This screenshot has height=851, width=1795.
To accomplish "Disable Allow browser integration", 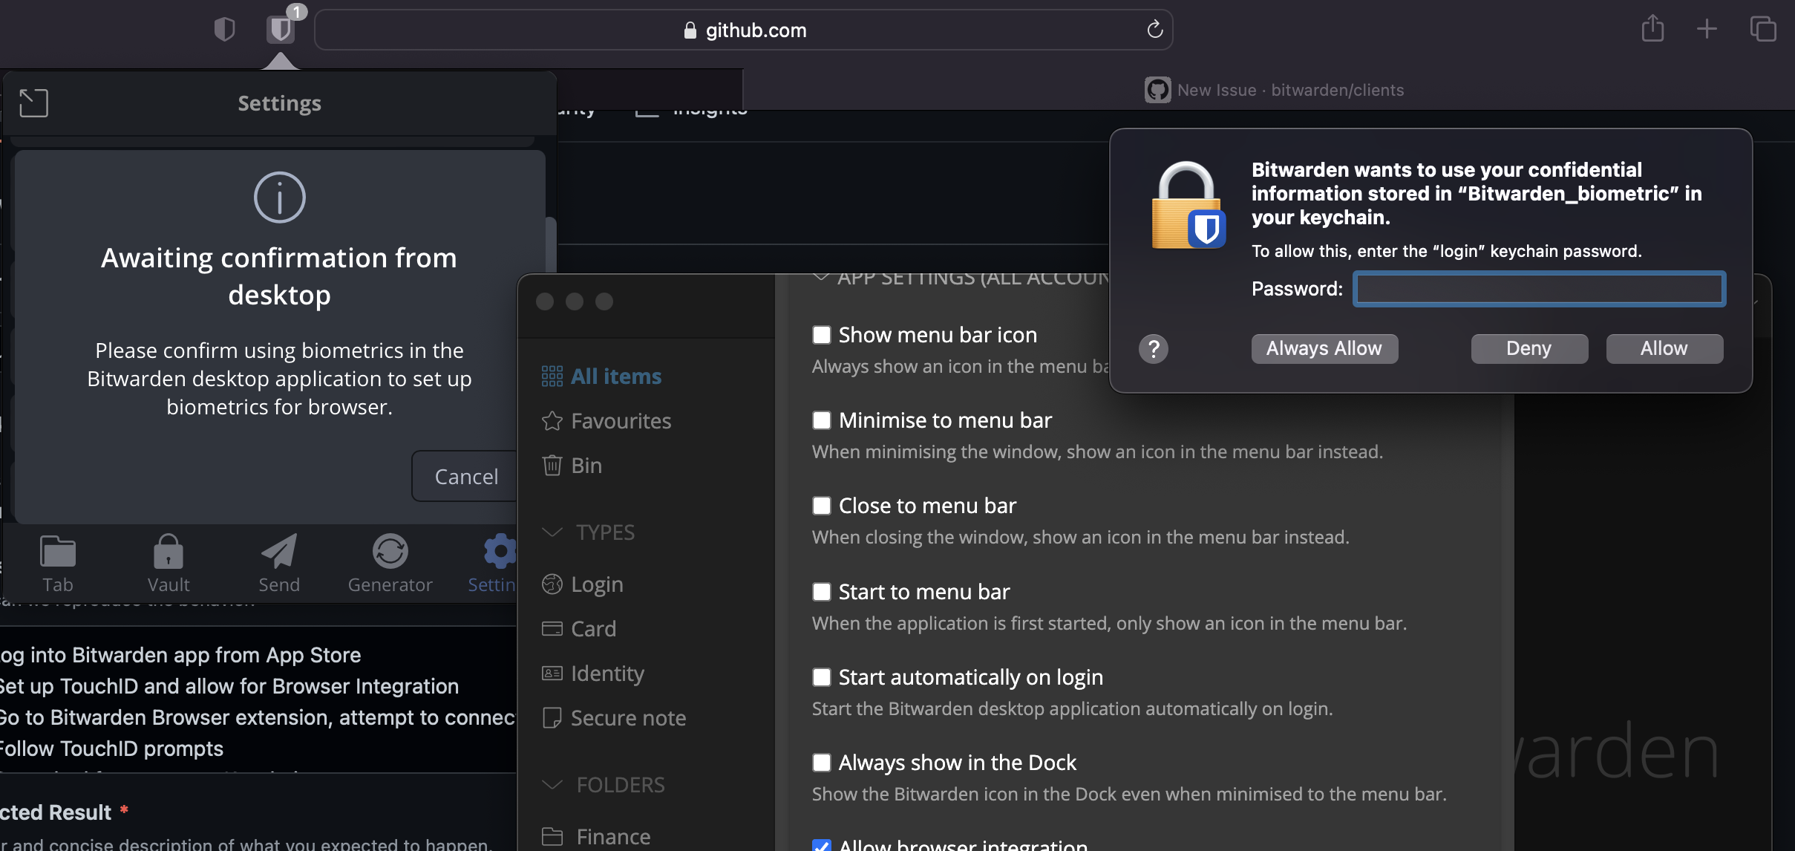I will point(821,845).
